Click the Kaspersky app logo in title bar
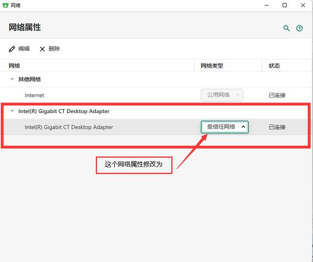Screen dimensions: 313x262 5,5
